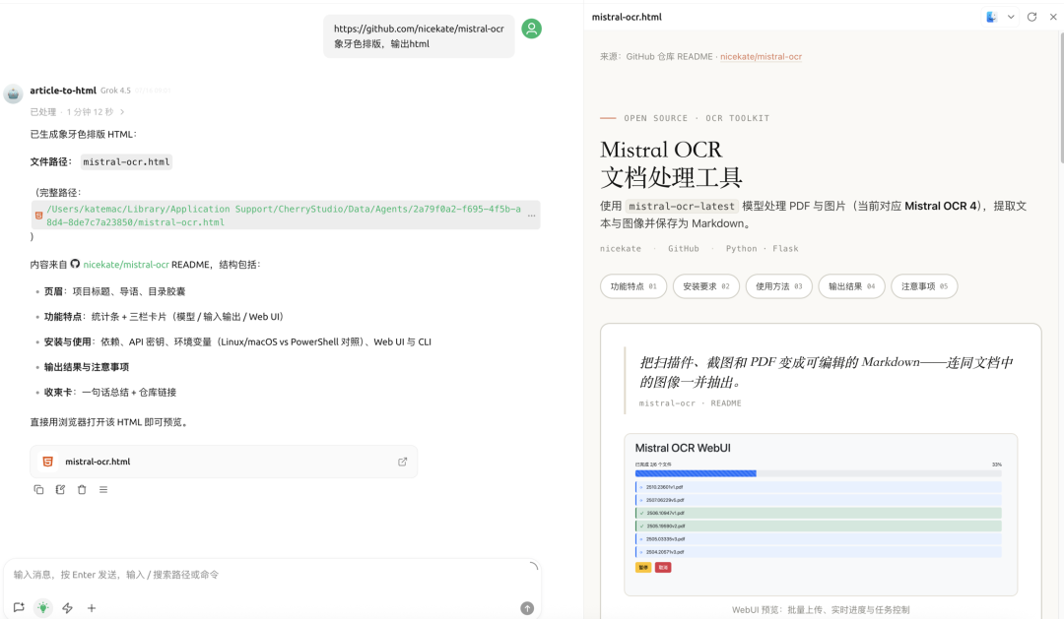
Task: Delete the assistant message with trash icon
Action: click(x=82, y=489)
